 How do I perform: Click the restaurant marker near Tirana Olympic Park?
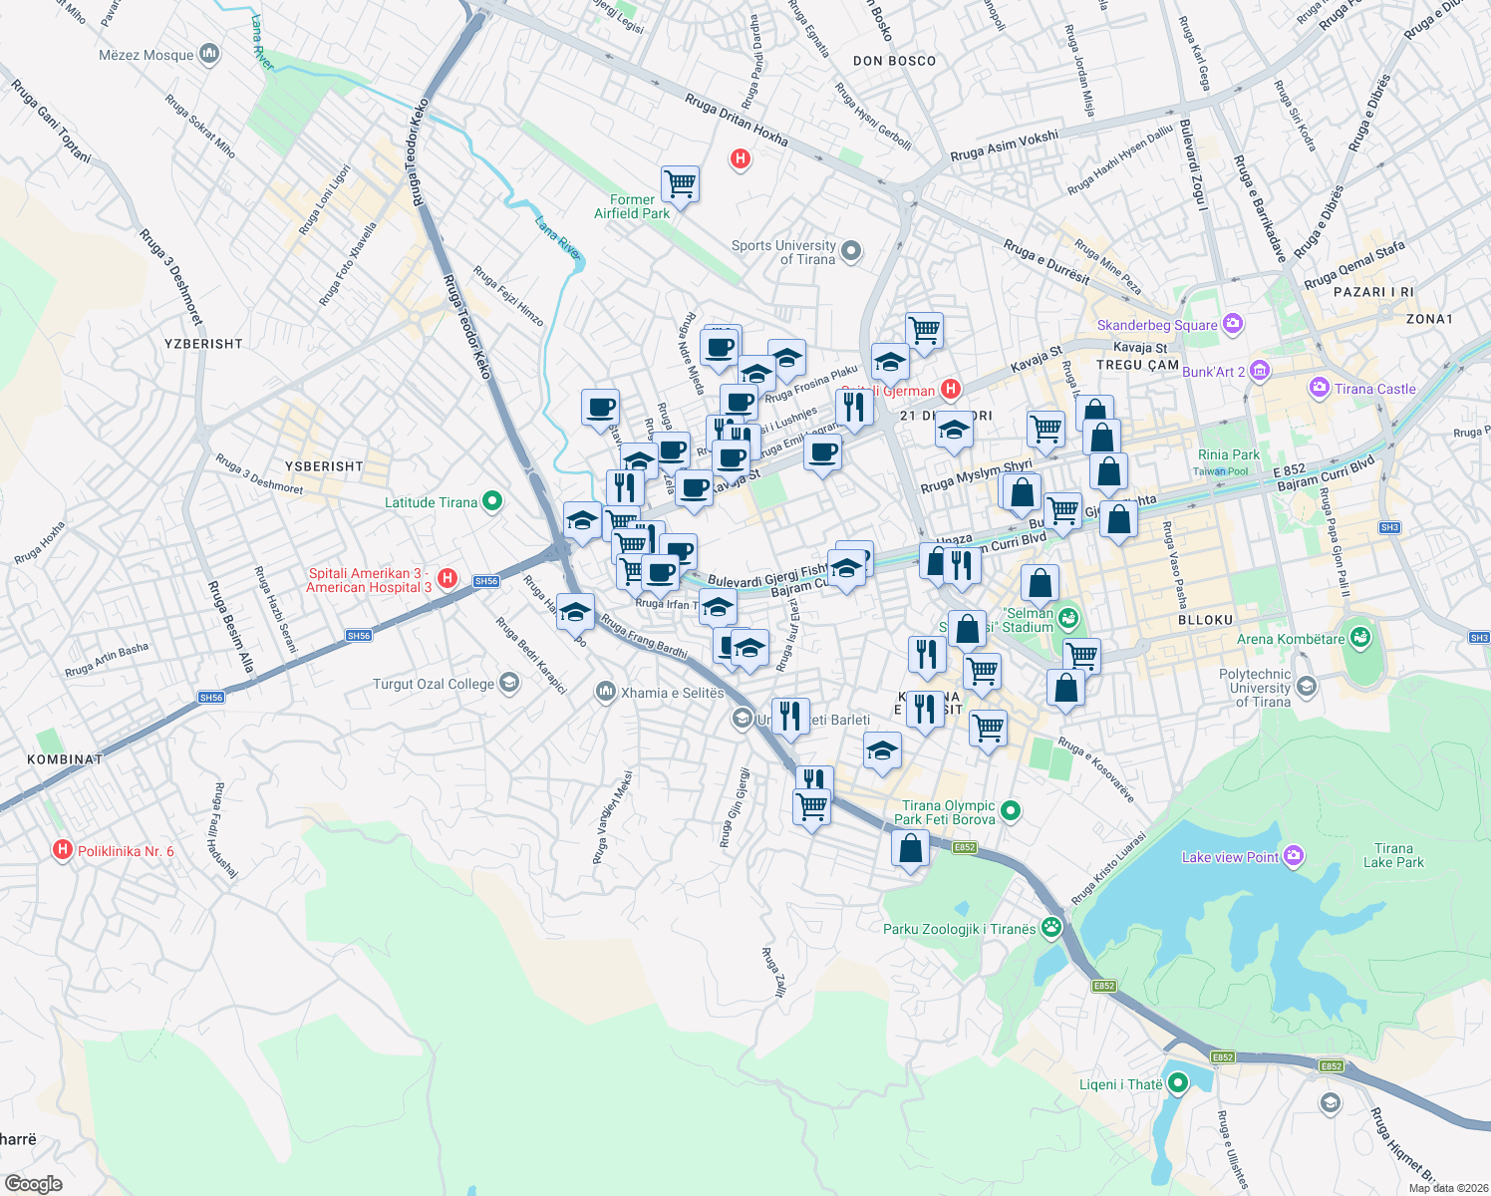[x=812, y=776]
